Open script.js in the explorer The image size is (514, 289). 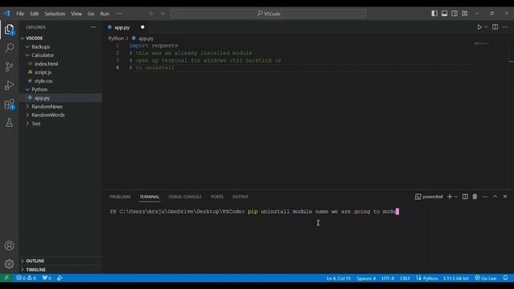click(43, 72)
